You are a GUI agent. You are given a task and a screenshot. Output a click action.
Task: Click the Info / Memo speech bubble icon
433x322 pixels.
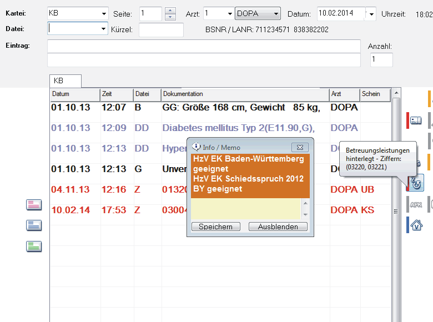[x=196, y=147]
